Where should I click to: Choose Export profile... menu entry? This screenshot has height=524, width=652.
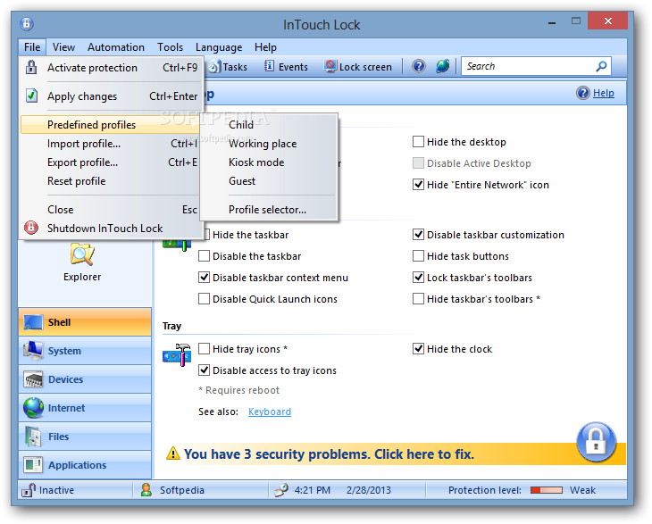coord(111,162)
